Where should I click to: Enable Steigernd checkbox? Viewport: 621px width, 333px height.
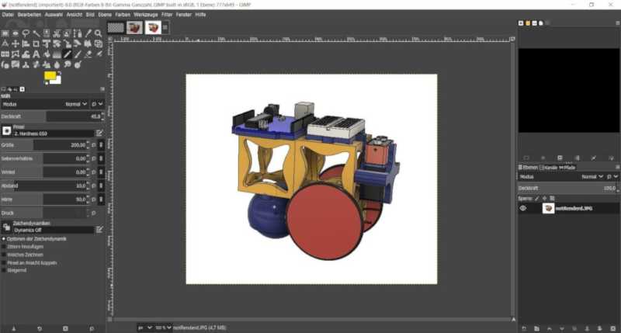(4, 270)
